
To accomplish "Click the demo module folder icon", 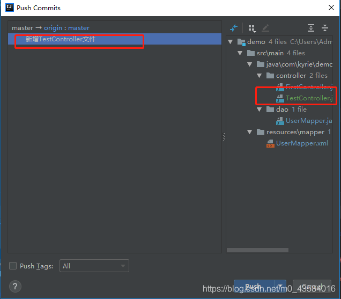I will coord(241,42).
